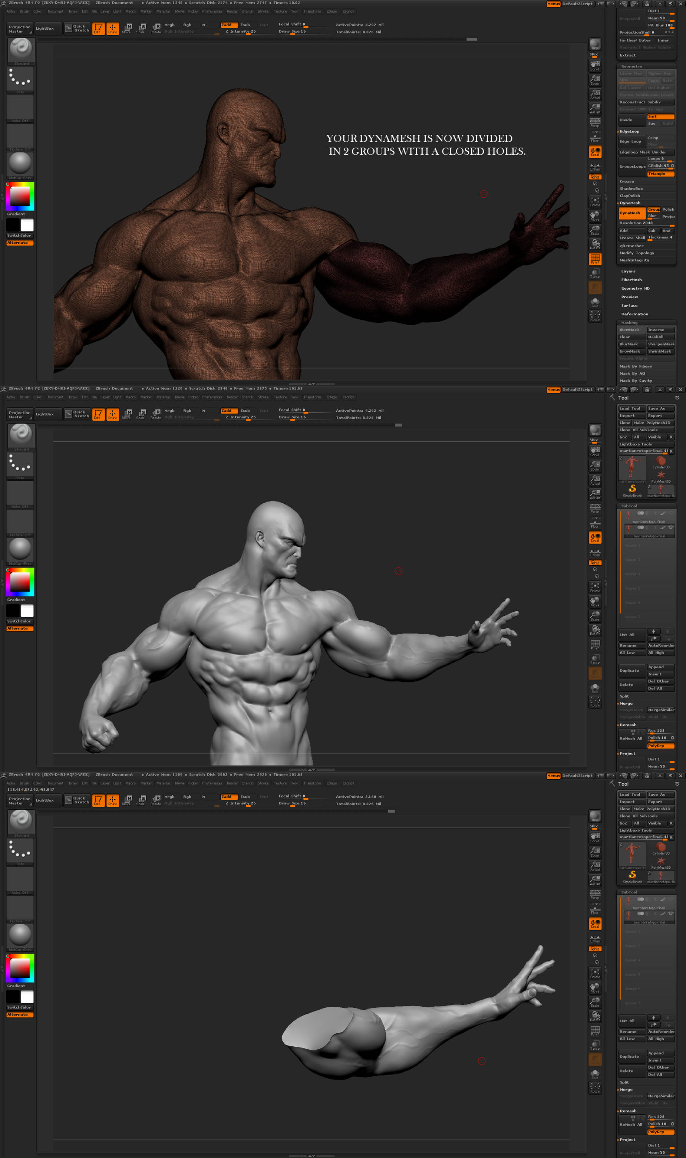This screenshot has width=686, height=1158.
Task: Click Actual size icon in top window
Action: (595, 94)
